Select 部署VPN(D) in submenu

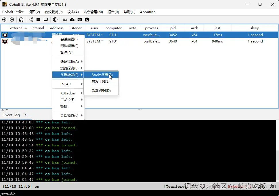point(101,91)
